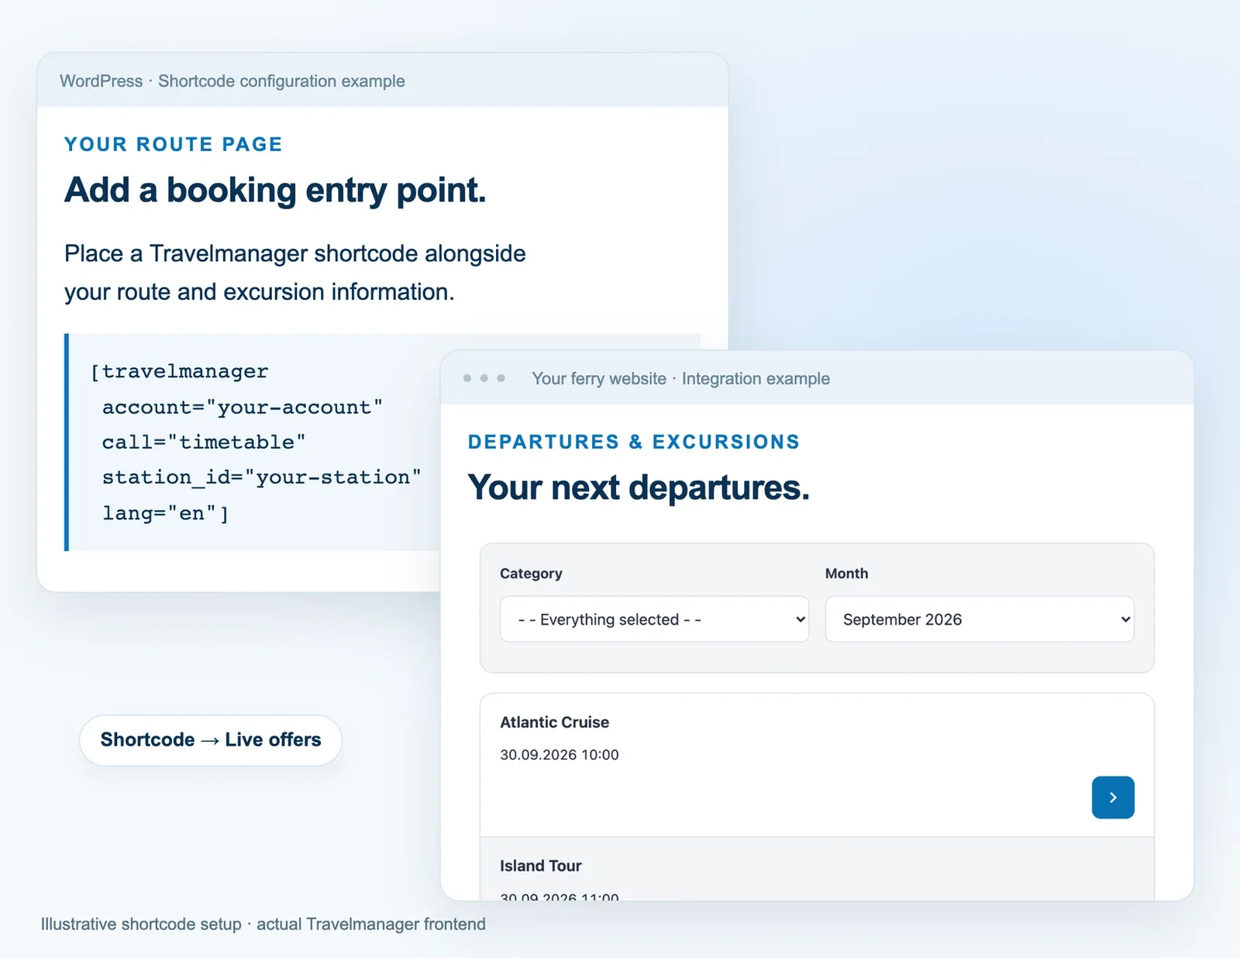Click the Month field label
The height and width of the screenshot is (958, 1240).
pyautogui.click(x=846, y=574)
